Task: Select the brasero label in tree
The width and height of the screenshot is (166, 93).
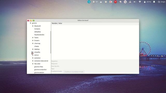Action: 37,41
